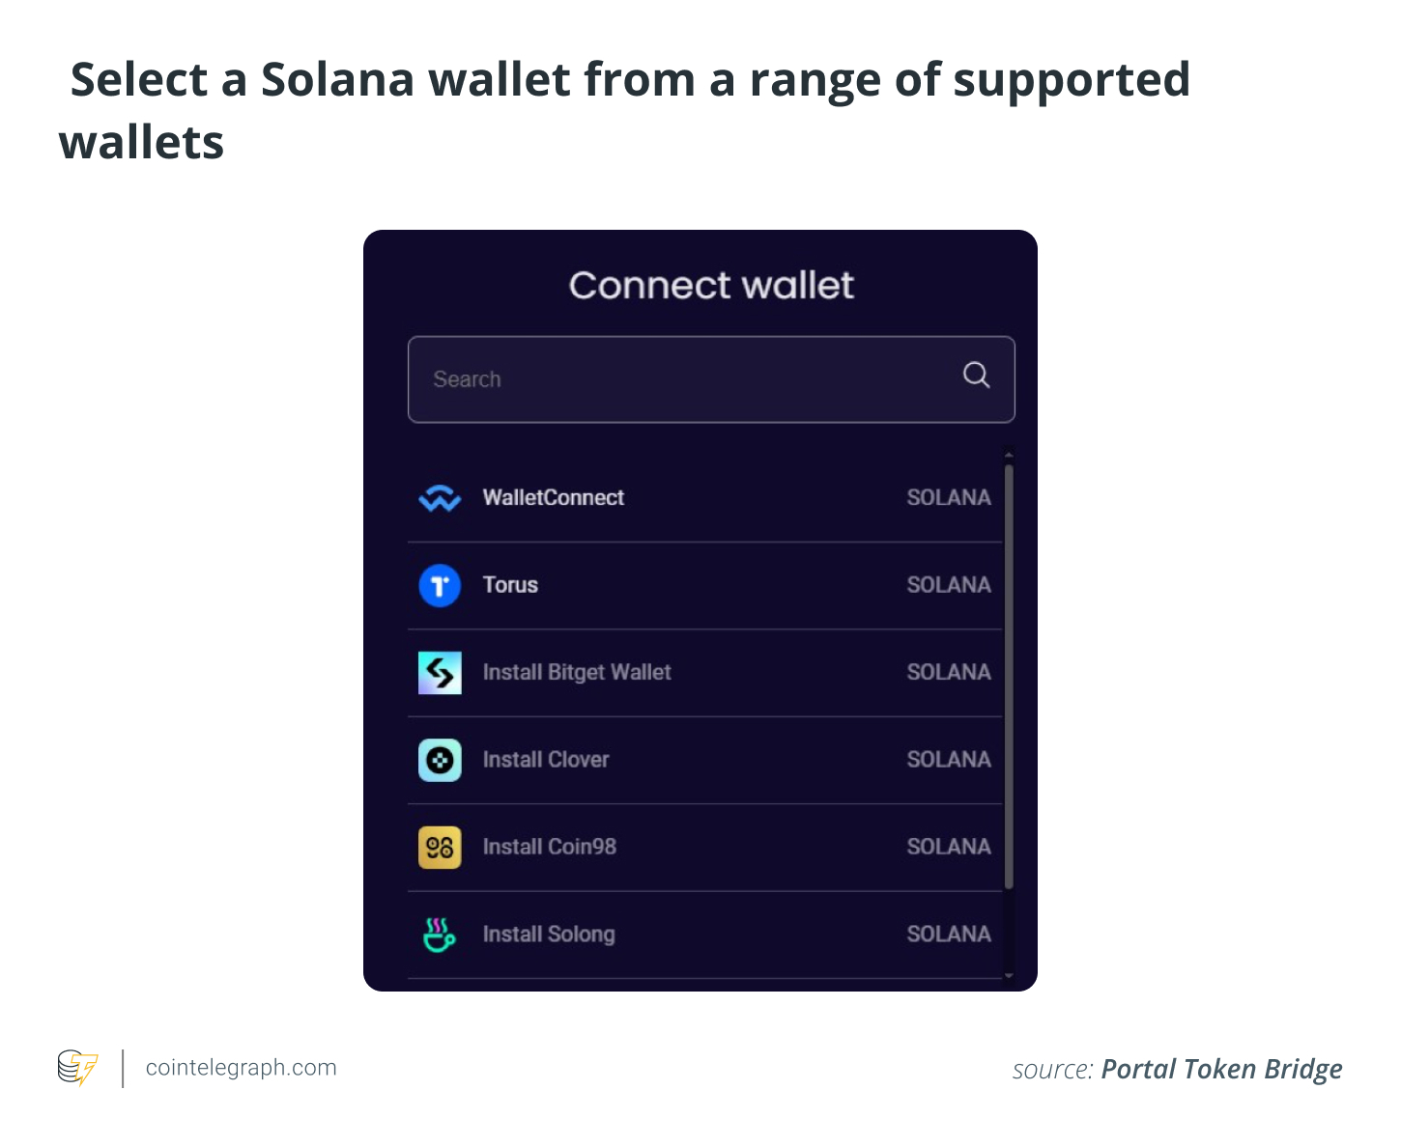The height and width of the screenshot is (1146, 1401).
Task: Select the Clover wallet icon
Action: click(440, 760)
